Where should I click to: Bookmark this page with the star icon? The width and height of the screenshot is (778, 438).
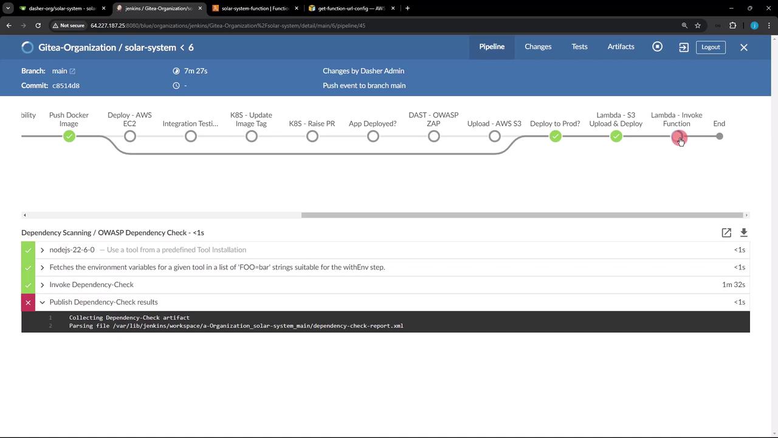698,26
